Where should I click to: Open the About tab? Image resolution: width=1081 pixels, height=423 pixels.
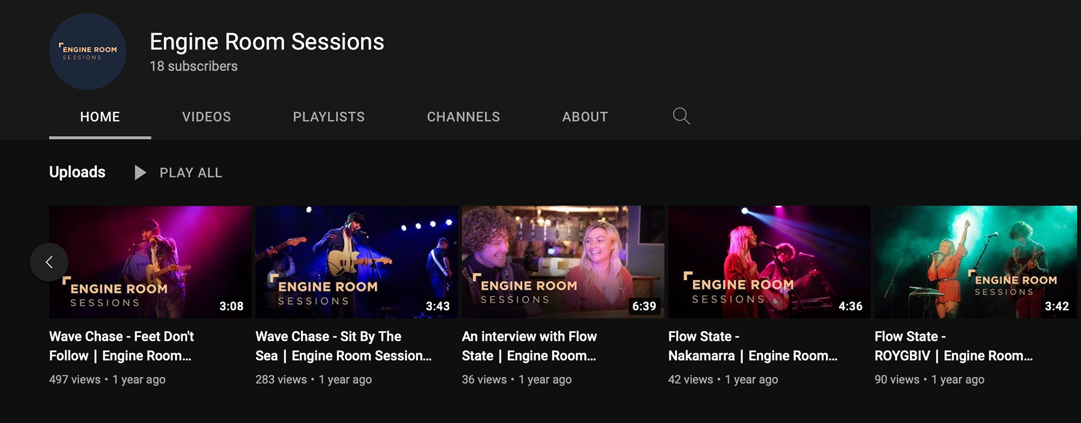(x=585, y=117)
